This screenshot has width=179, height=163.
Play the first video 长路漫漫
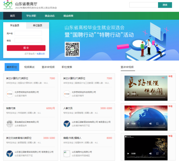tap(128, 94)
